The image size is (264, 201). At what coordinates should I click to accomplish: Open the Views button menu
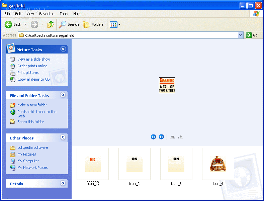[x=115, y=24]
